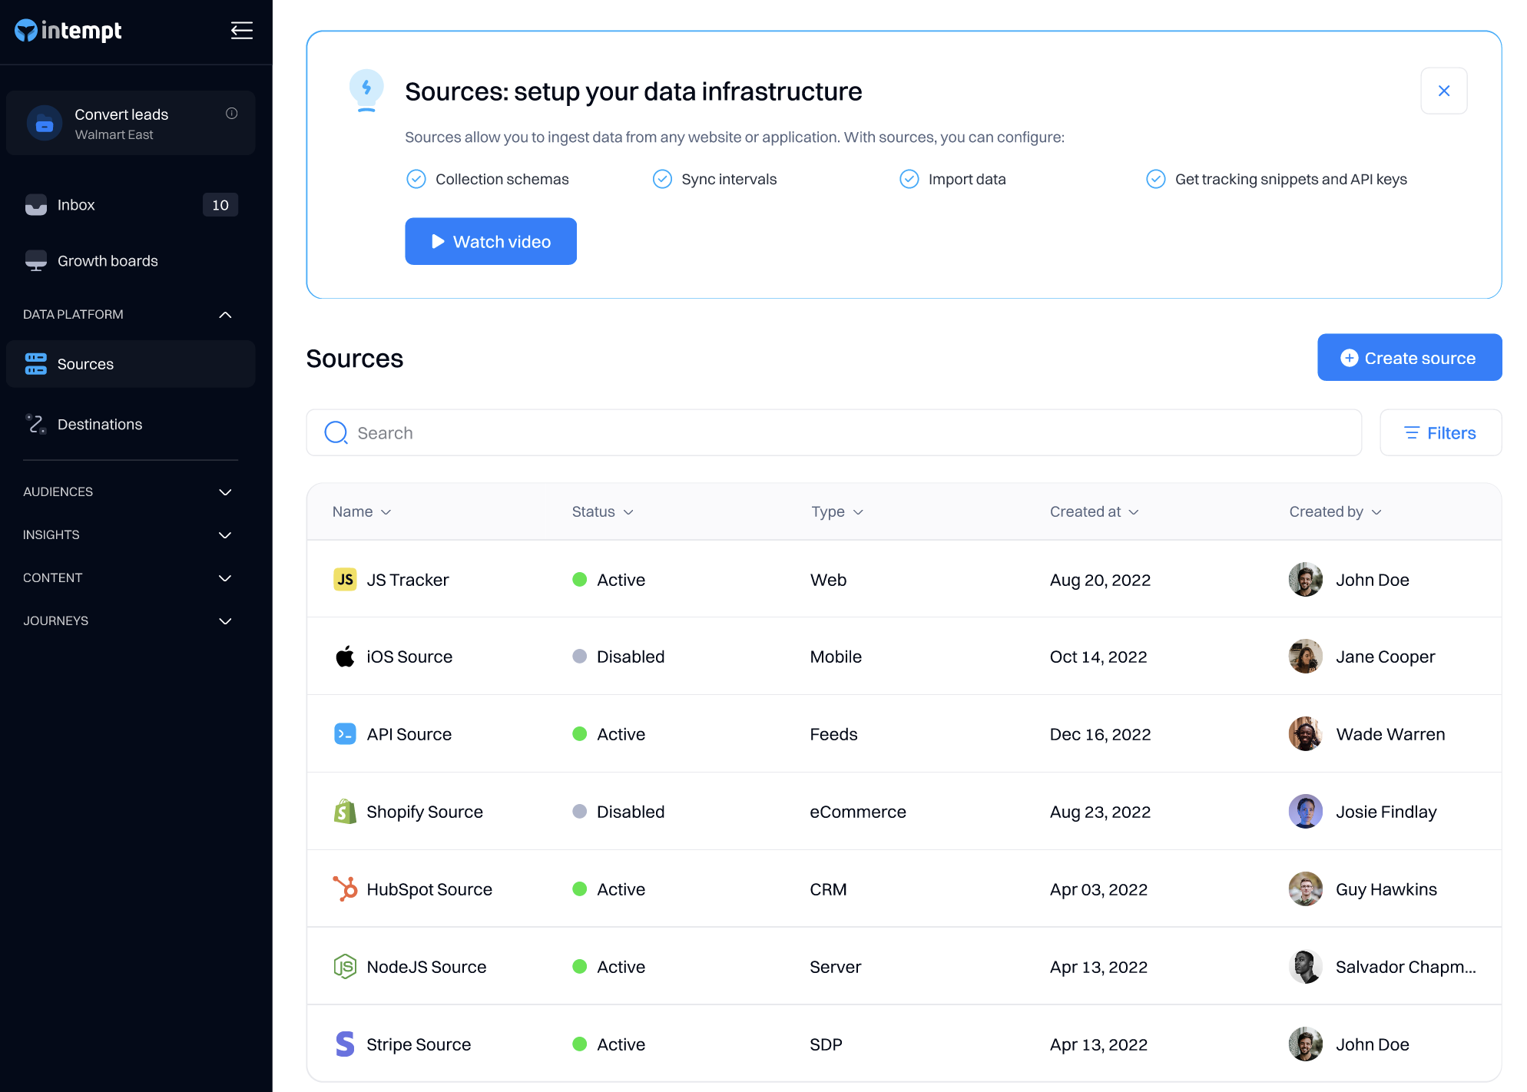
Task: Click the lightbulb tip icon
Action: pyautogui.click(x=366, y=91)
